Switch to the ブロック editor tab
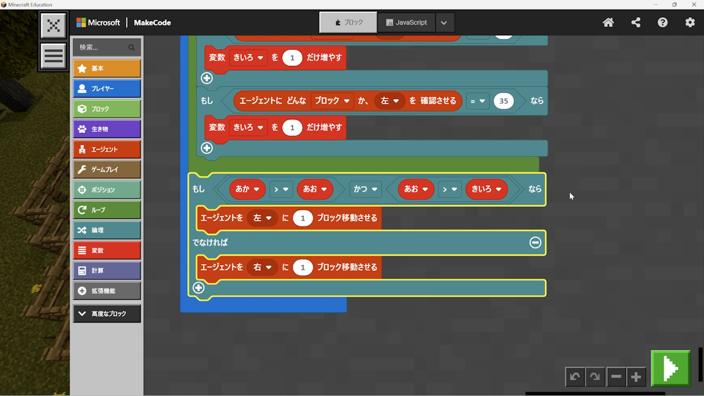The image size is (704, 396). pos(349,23)
